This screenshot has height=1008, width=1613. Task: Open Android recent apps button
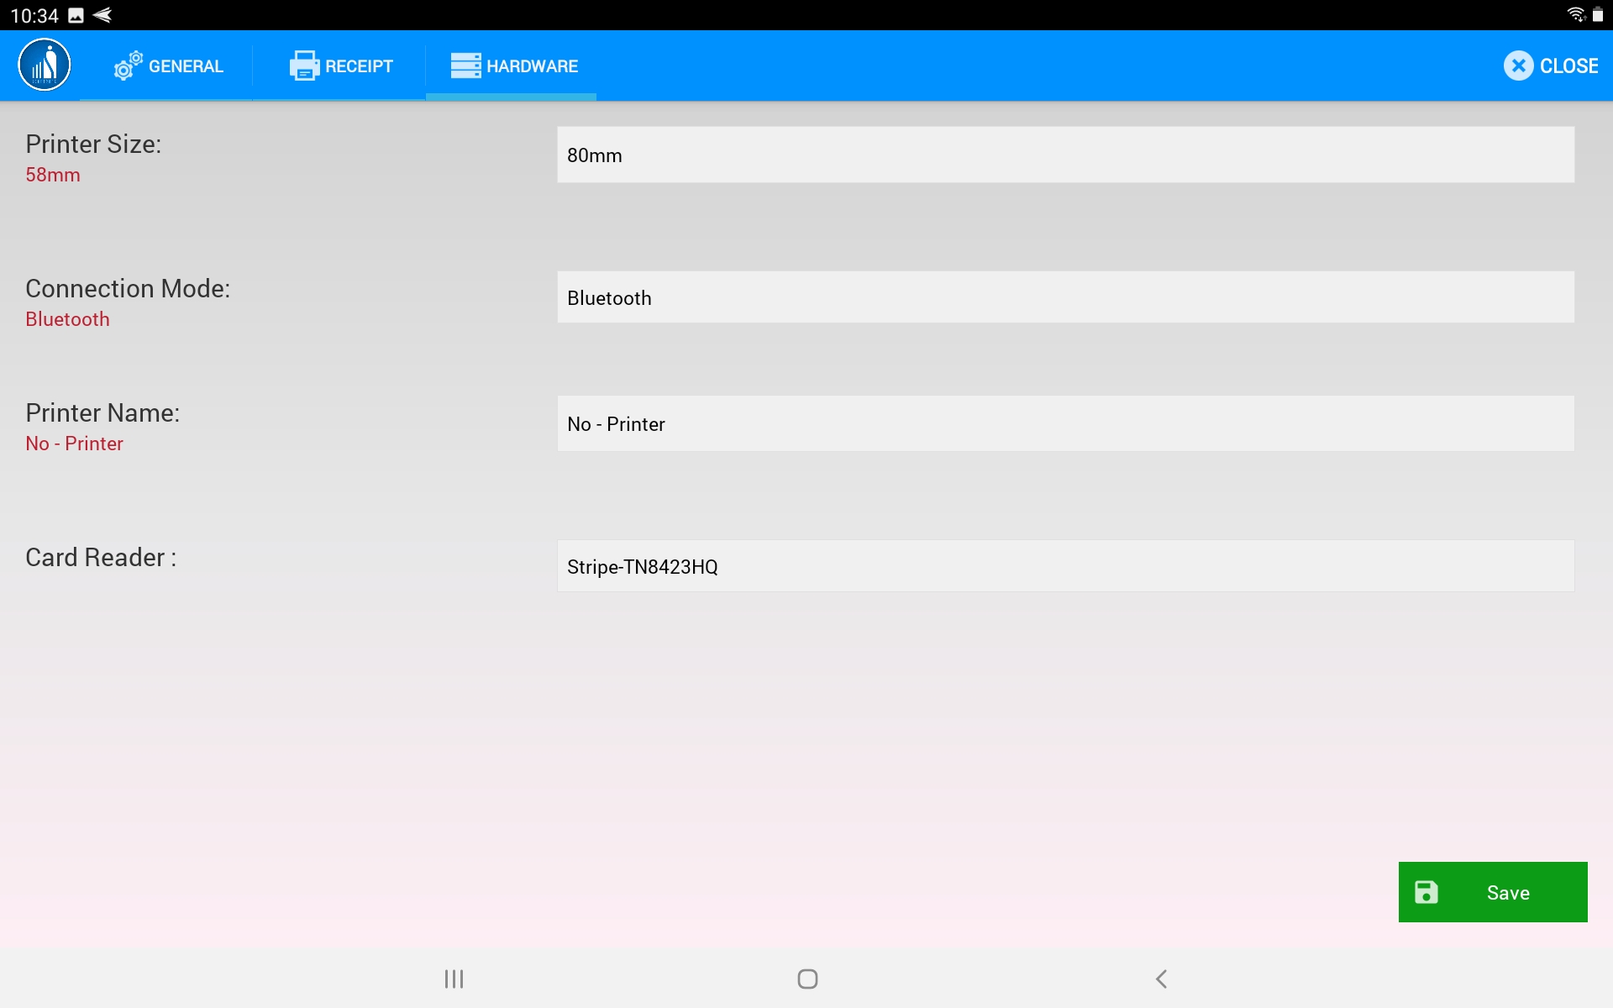(454, 979)
